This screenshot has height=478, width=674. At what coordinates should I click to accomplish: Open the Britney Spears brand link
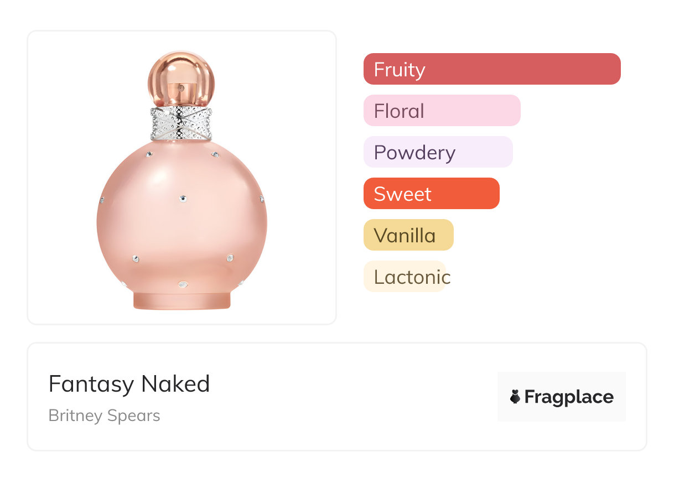tap(104, 415)
